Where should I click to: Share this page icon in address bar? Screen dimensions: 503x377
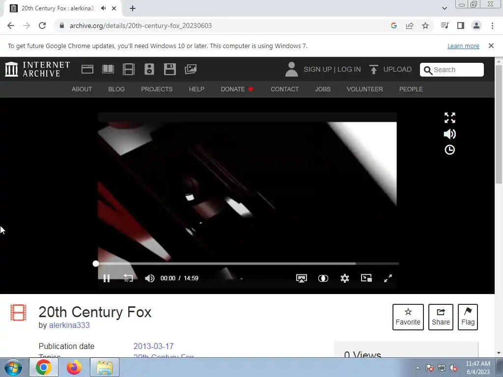[x=410, y=26]
